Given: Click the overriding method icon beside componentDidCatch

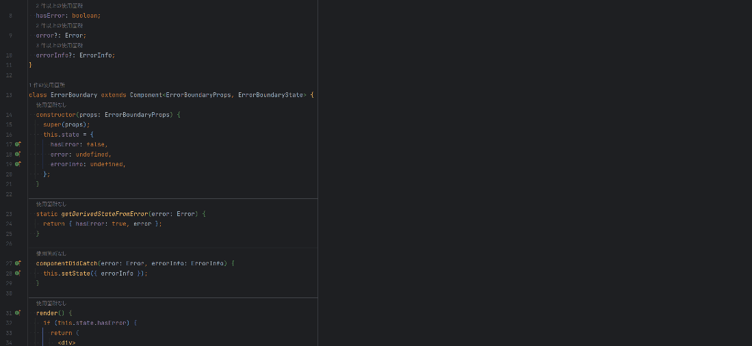Looking at the screenshot, I should coord(18,263).
